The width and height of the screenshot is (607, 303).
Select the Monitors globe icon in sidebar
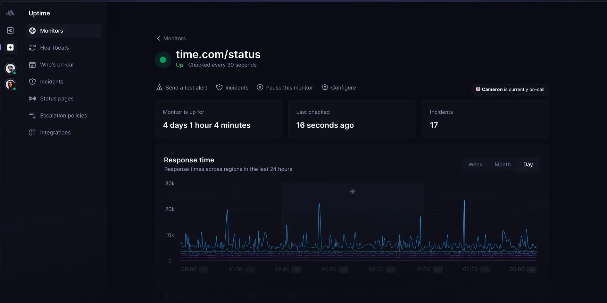(x=32, y=31)
